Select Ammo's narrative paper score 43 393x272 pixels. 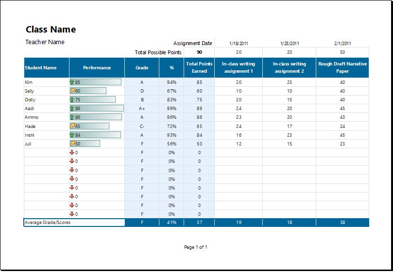coord(342,117)
